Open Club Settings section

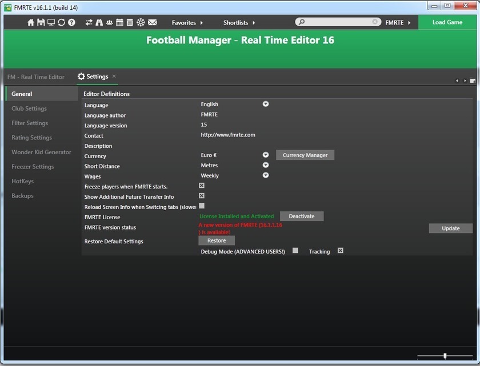tap(29, 108)
